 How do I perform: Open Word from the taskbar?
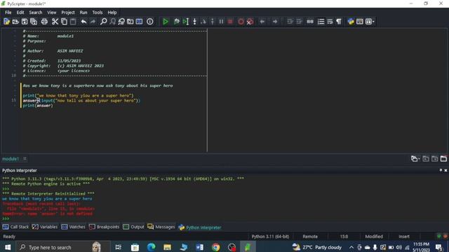(x=199, y=247)
